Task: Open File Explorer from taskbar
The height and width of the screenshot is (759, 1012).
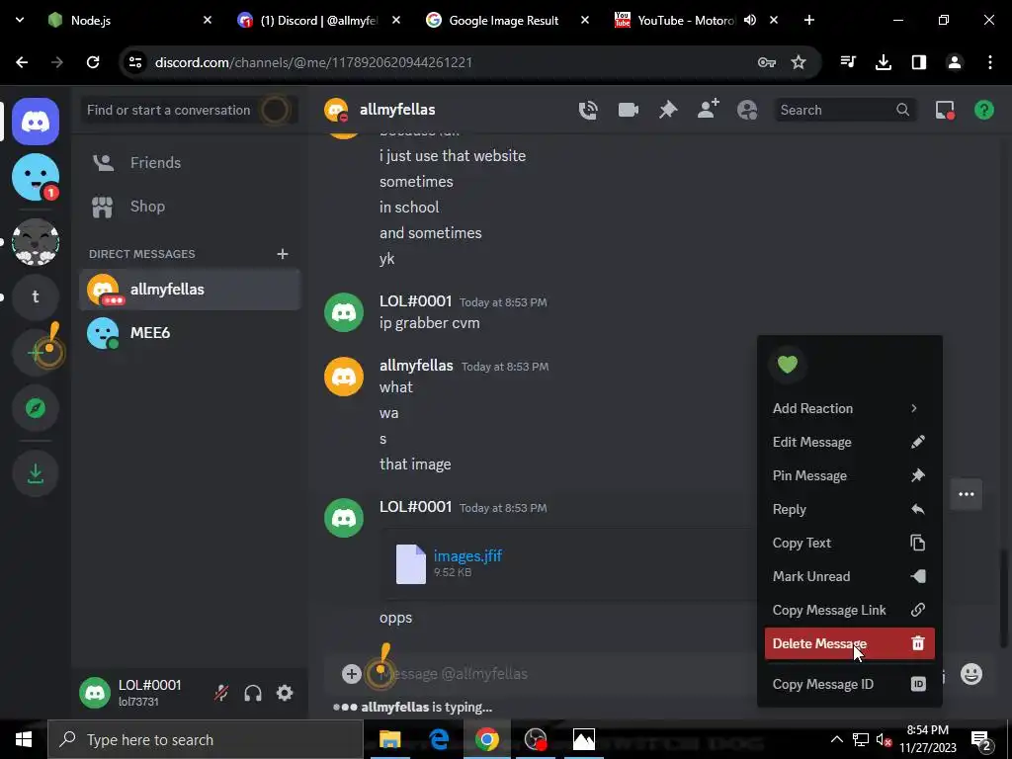Action: [x=389, y=739]
